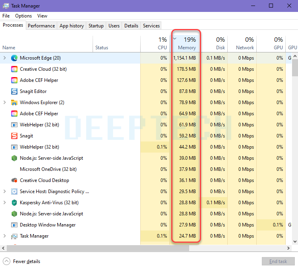Click the 39.0 MB Node.js icon
Viewport: 298px width, 269px height.
[x=14, y=158]
